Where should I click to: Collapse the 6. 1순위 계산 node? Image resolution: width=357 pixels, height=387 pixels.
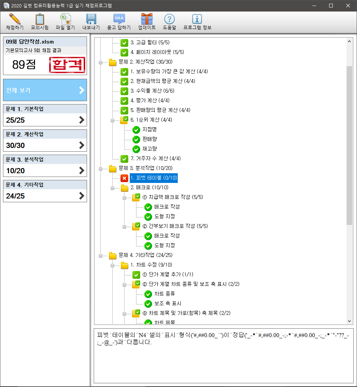(112, 120)
